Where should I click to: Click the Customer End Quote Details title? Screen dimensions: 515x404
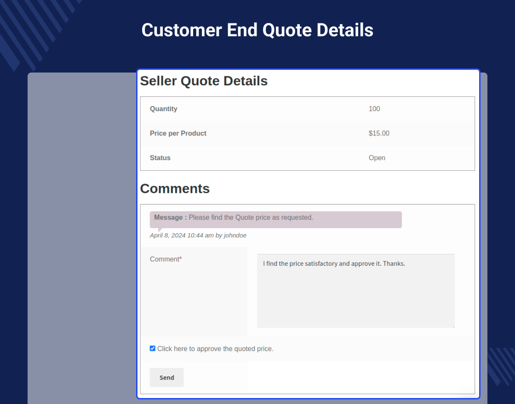257,30
